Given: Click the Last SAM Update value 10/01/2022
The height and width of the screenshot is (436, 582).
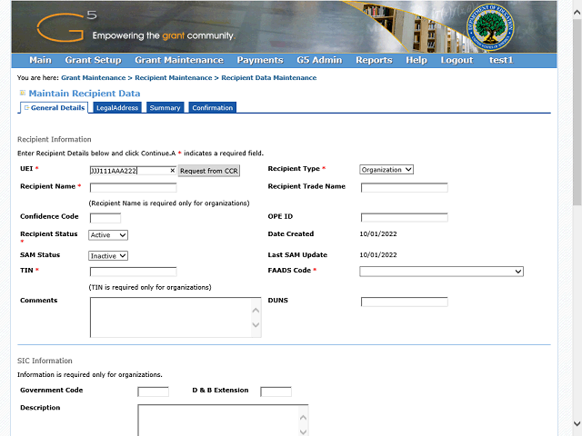Looking at the screenshot, I should coord(378,255).
